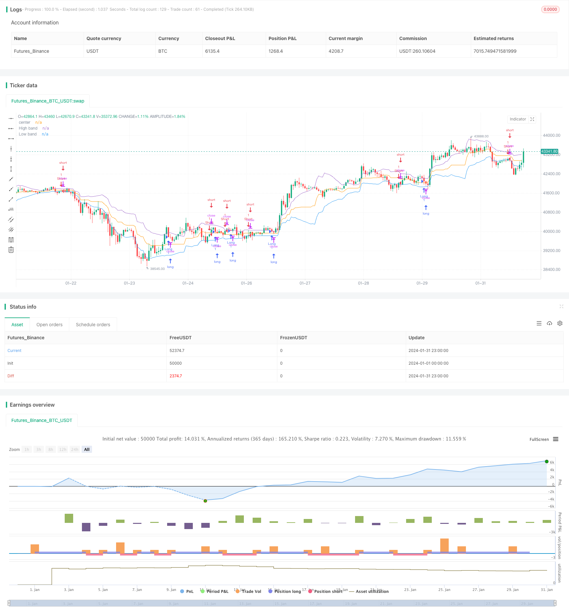The image size is (569, 616).
Task: Click the Current margin value 4208.7
Action: pyautogui.click(x=336, y=51)
